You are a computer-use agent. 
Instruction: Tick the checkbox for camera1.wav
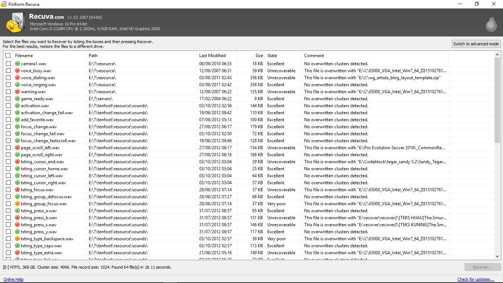coord(8,64)
